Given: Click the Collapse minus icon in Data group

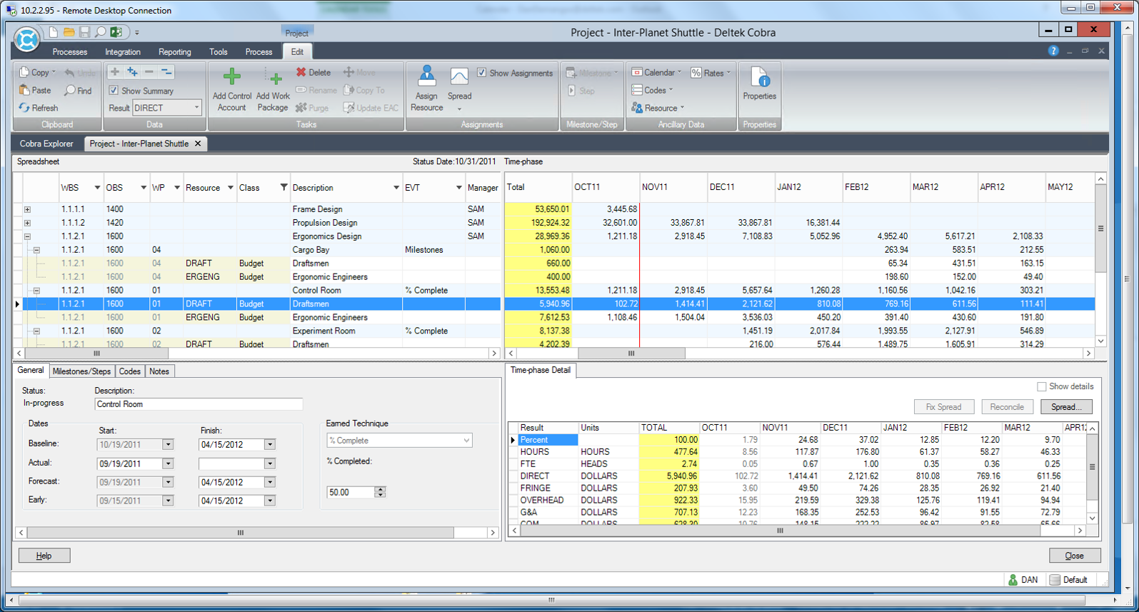Looking at the screenshot, I should coord(149,72).
